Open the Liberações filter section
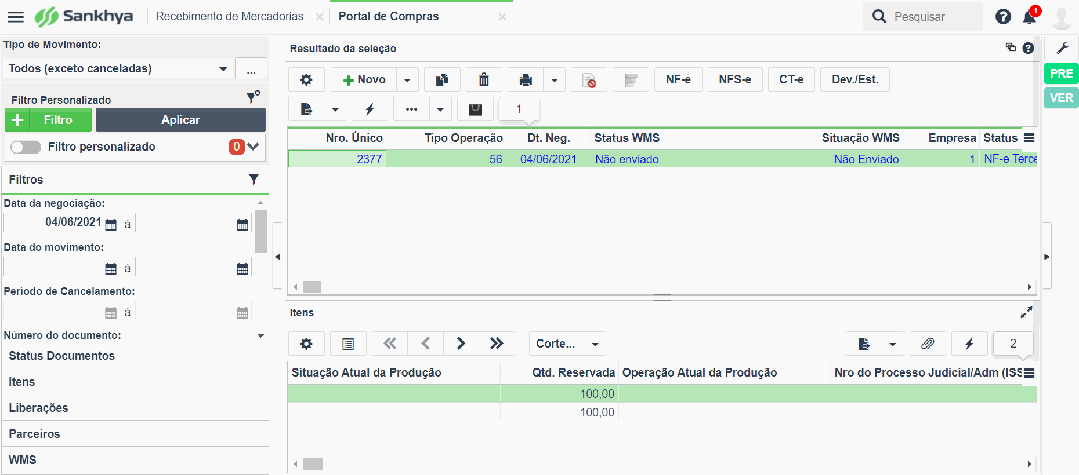The height and width of the screenshot is (475, 1079). [x=135, y=408]
